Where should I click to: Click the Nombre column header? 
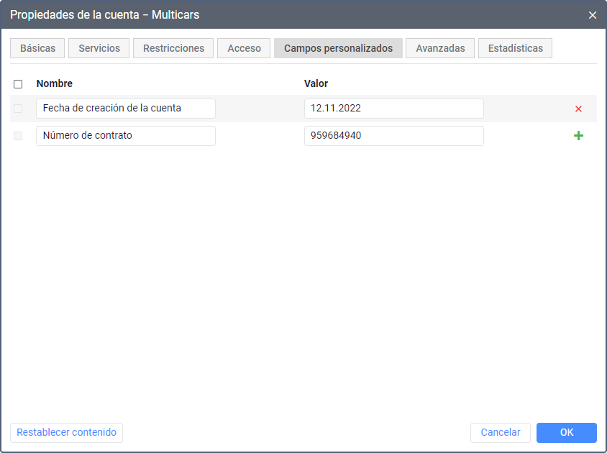click(55, 83)
